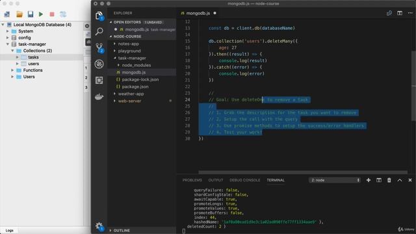The width and height of the screenshot is (416, 234).
Task: Maximize the panel with up chevron
Action: (400, 180)
